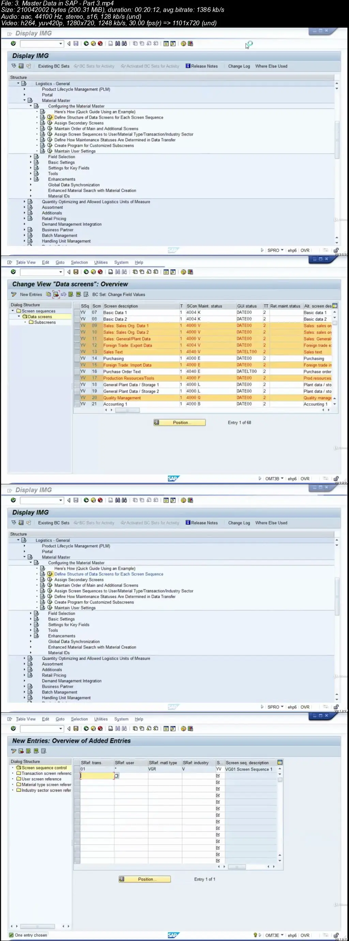Viewport: 349px width, 941px height.
Task: Open Table View menu in Change View window
Action: pyautogui.click(x=26, y=262)
